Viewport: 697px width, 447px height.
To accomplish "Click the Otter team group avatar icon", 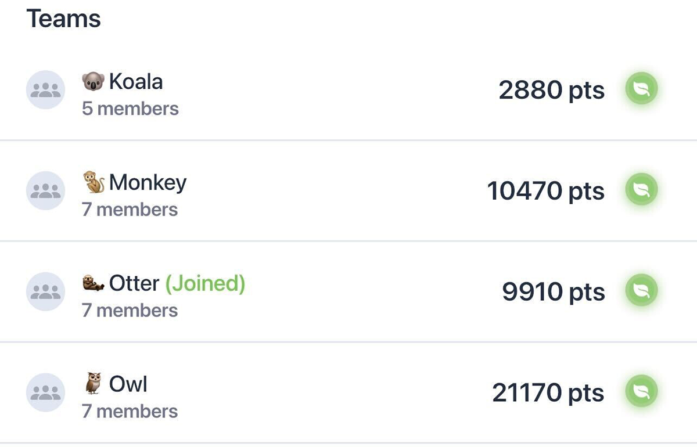I will (45, 291).
